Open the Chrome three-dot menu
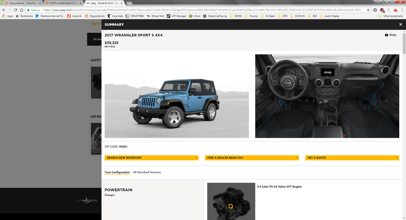 click(402, 10)
